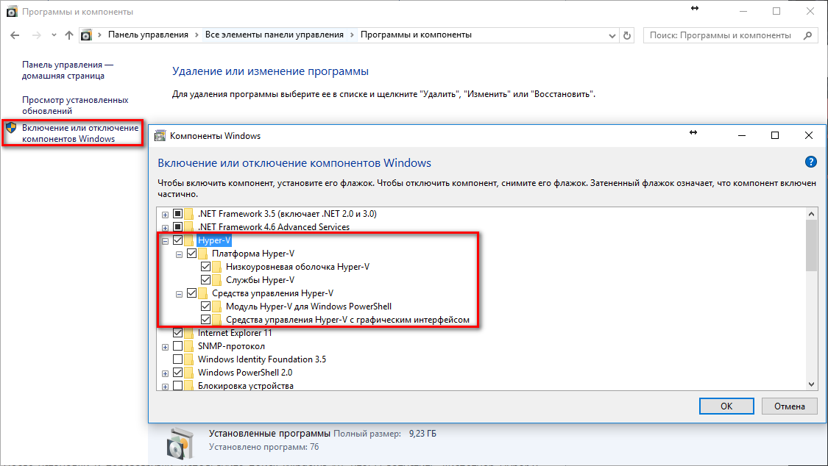Collapse the Платформа Hyper-V tree node

179,254
